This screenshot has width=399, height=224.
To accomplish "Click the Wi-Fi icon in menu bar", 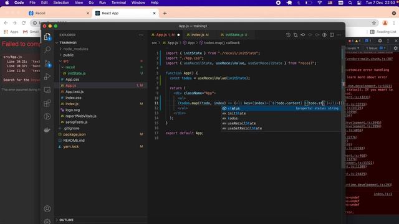I will 320,2.
